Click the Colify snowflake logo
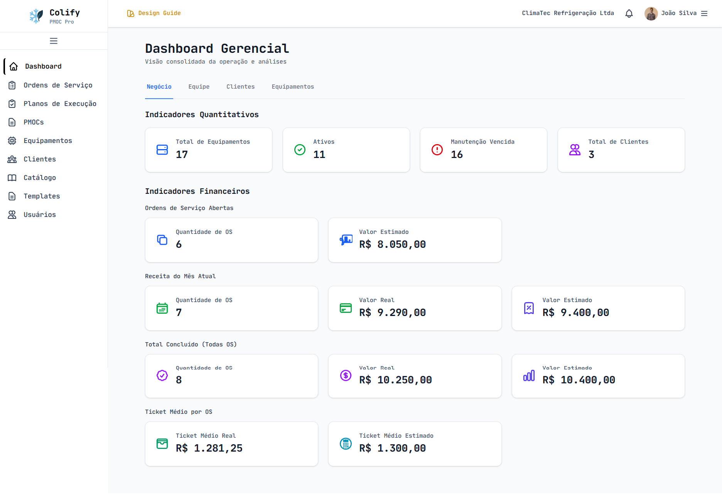Screen dimensions: 722x494 tap(36, 16)
